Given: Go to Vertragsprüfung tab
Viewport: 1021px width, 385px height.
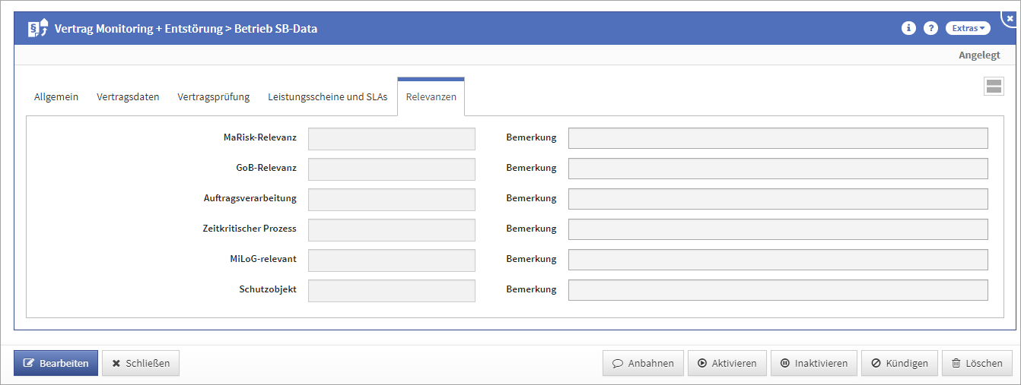Looking at the screenshot, I should [x=214, y=97].
